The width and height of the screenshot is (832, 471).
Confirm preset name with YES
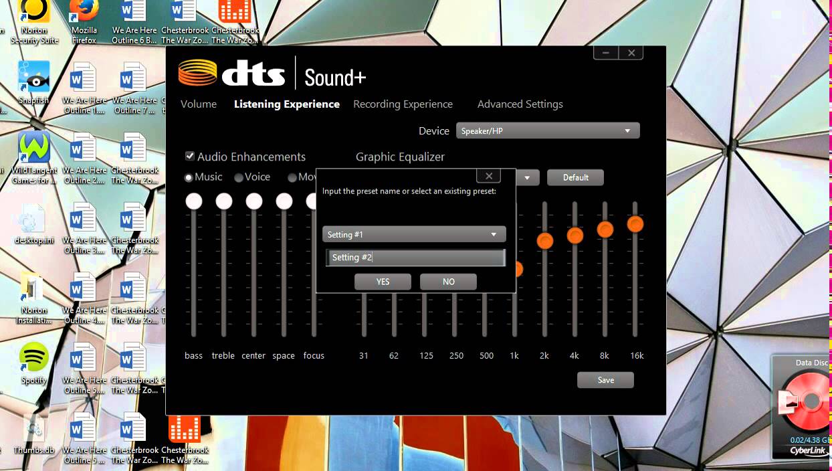tap(383, 282)
